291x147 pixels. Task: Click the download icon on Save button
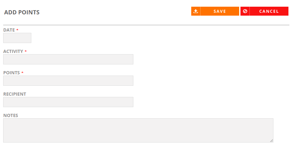point(196,11)
